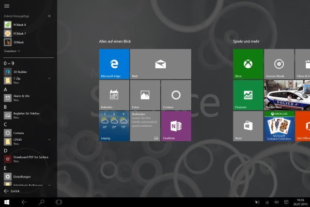Launch the OneNote tile
310x207 pixels.
[176, 126]
